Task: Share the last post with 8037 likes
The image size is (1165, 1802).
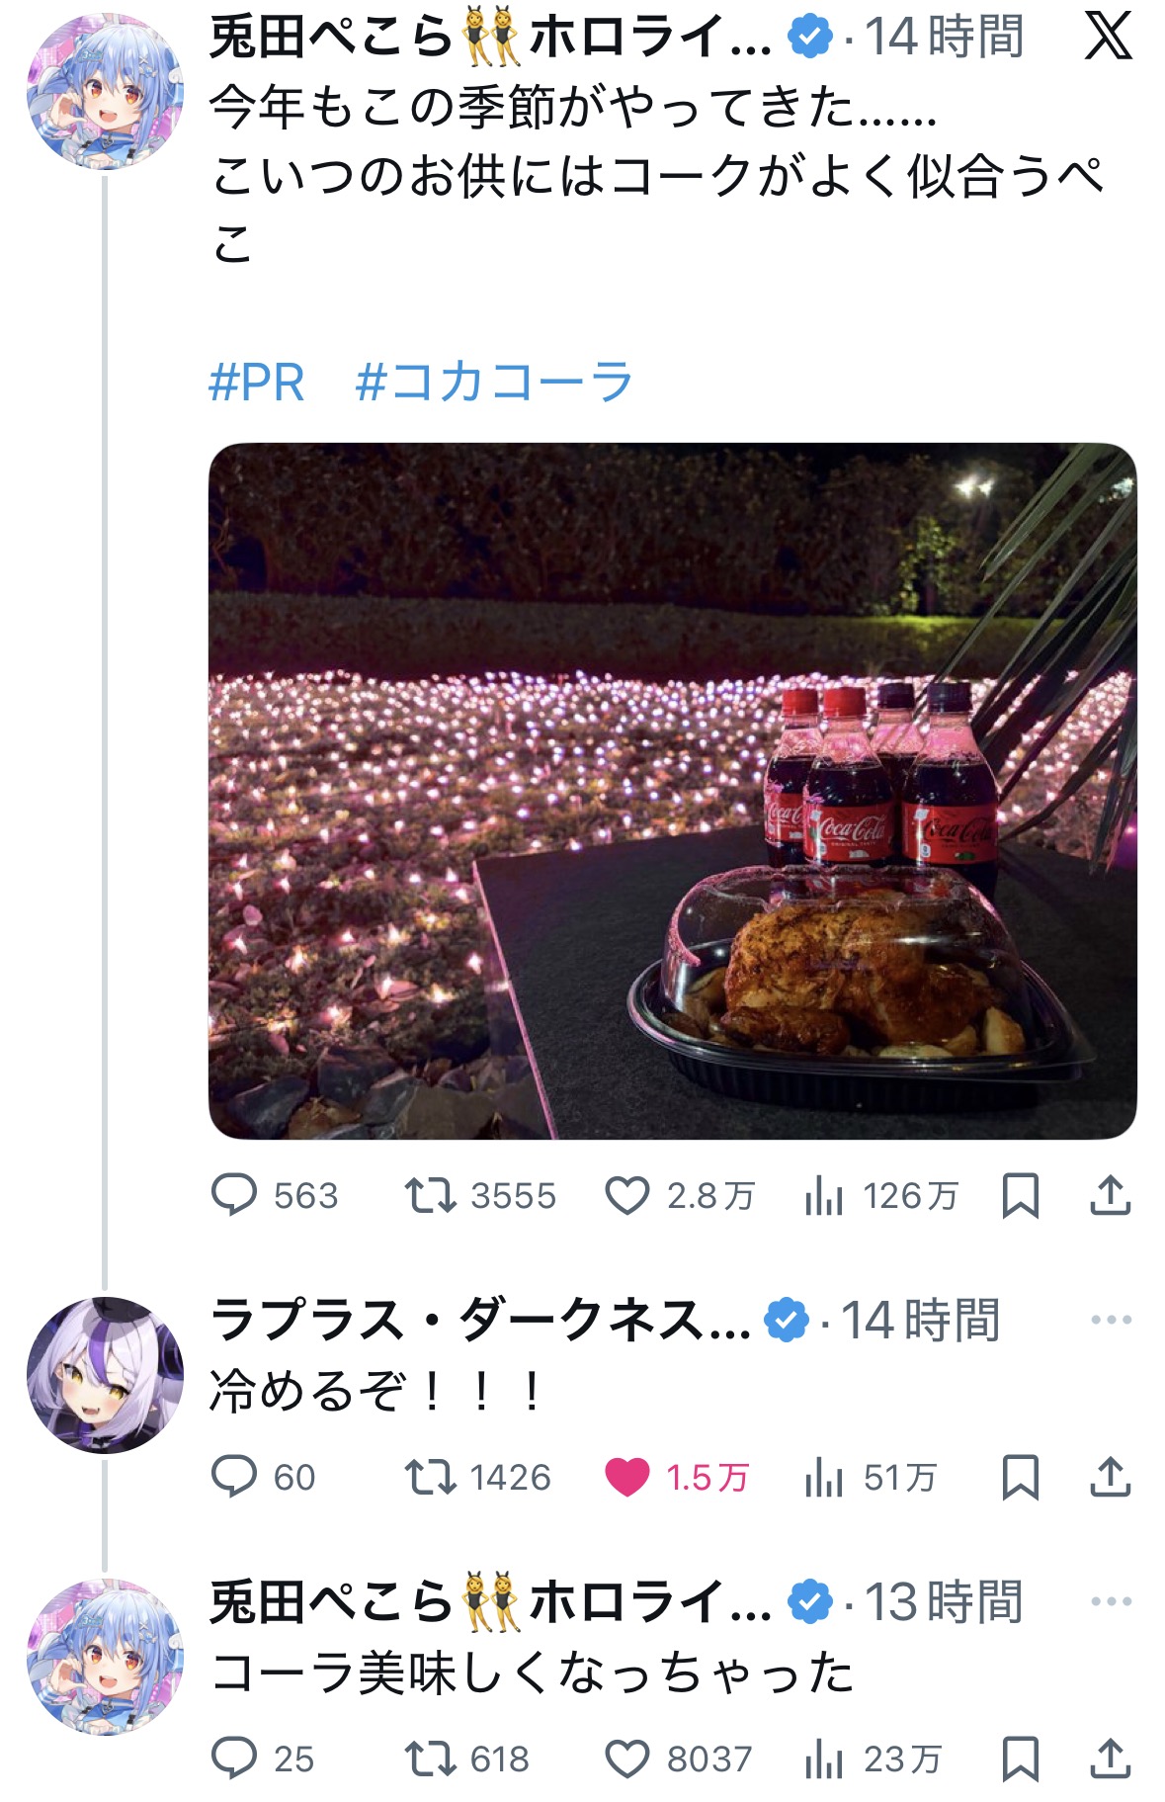Action: pyautogui.click(x=1110, y=1759)
